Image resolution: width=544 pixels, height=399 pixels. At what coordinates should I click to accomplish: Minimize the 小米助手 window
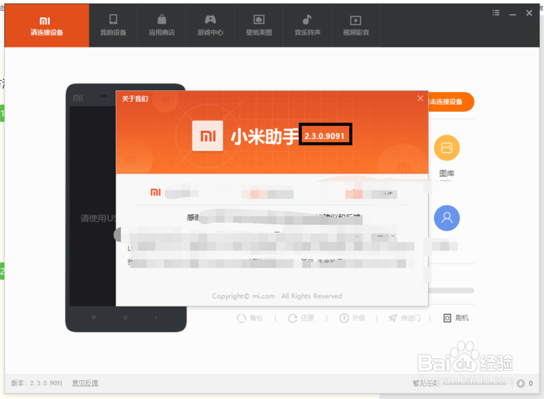click(x=512, y=14)
